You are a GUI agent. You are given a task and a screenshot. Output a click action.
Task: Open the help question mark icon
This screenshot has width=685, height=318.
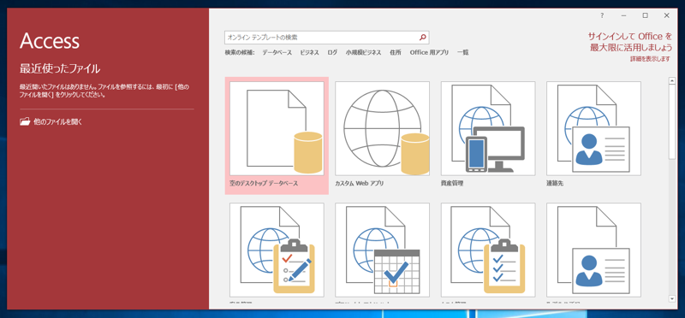coord(602,15)
